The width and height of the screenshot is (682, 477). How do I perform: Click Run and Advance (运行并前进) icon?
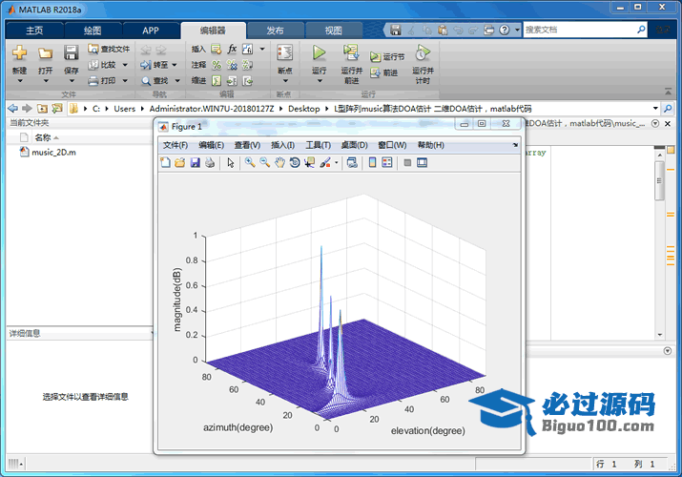click(x=351, y=52)
